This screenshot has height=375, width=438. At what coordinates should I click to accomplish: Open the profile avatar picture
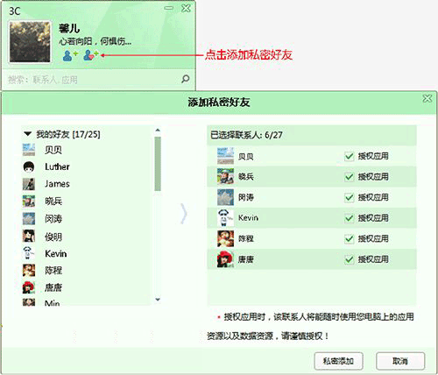pos(30,41)
